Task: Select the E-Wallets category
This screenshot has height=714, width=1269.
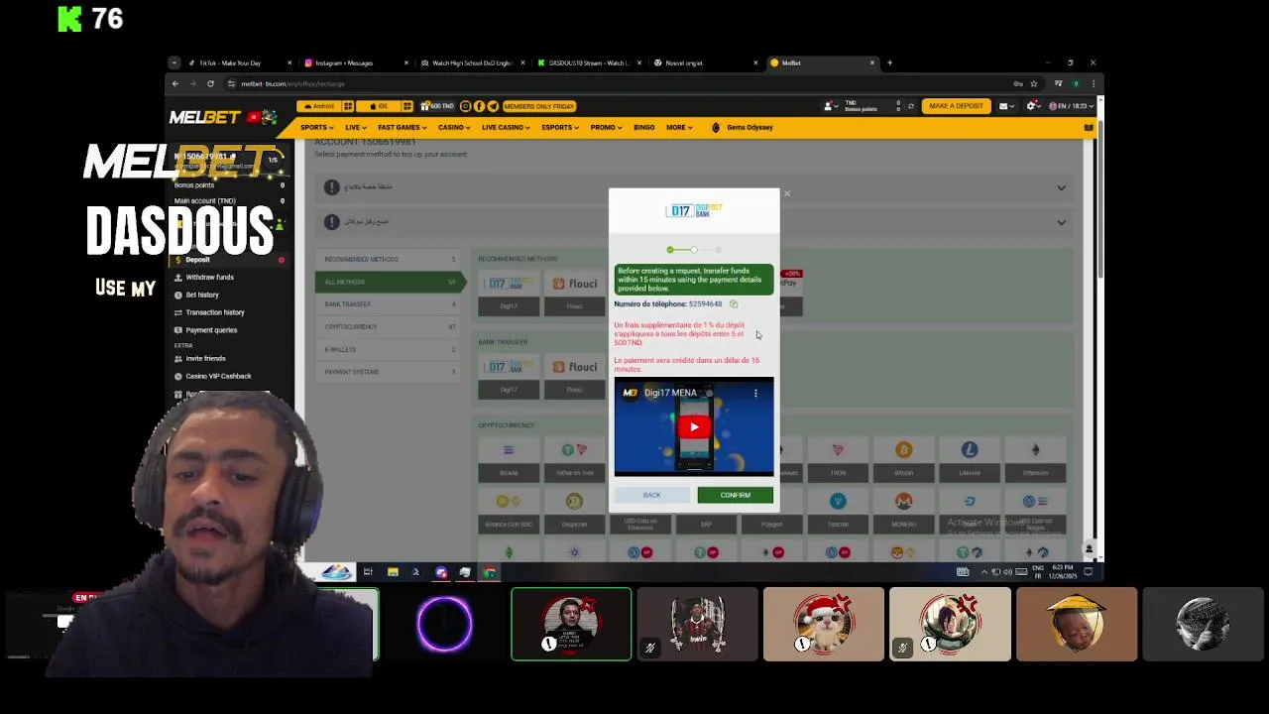Action: coord(390,349)
